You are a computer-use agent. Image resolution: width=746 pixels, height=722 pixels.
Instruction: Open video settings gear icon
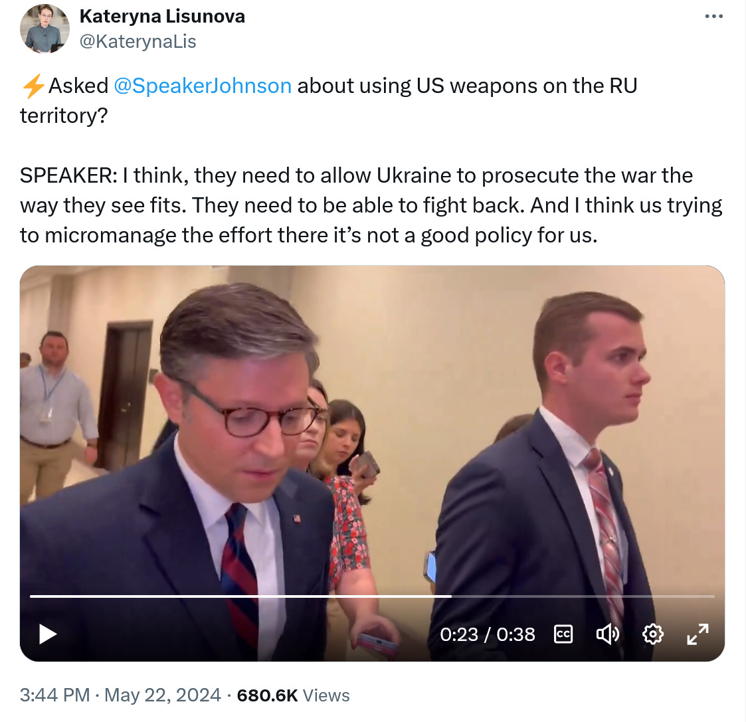(x=653, y=634)
